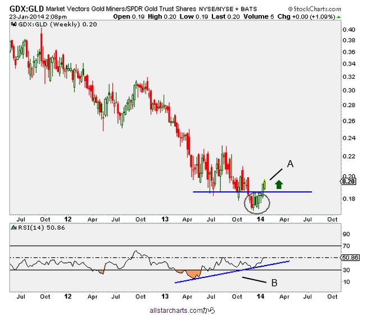Screen dimensions: 367x323
Task: Click the bold 0.20 current price tag
Action: click(348, 181)
